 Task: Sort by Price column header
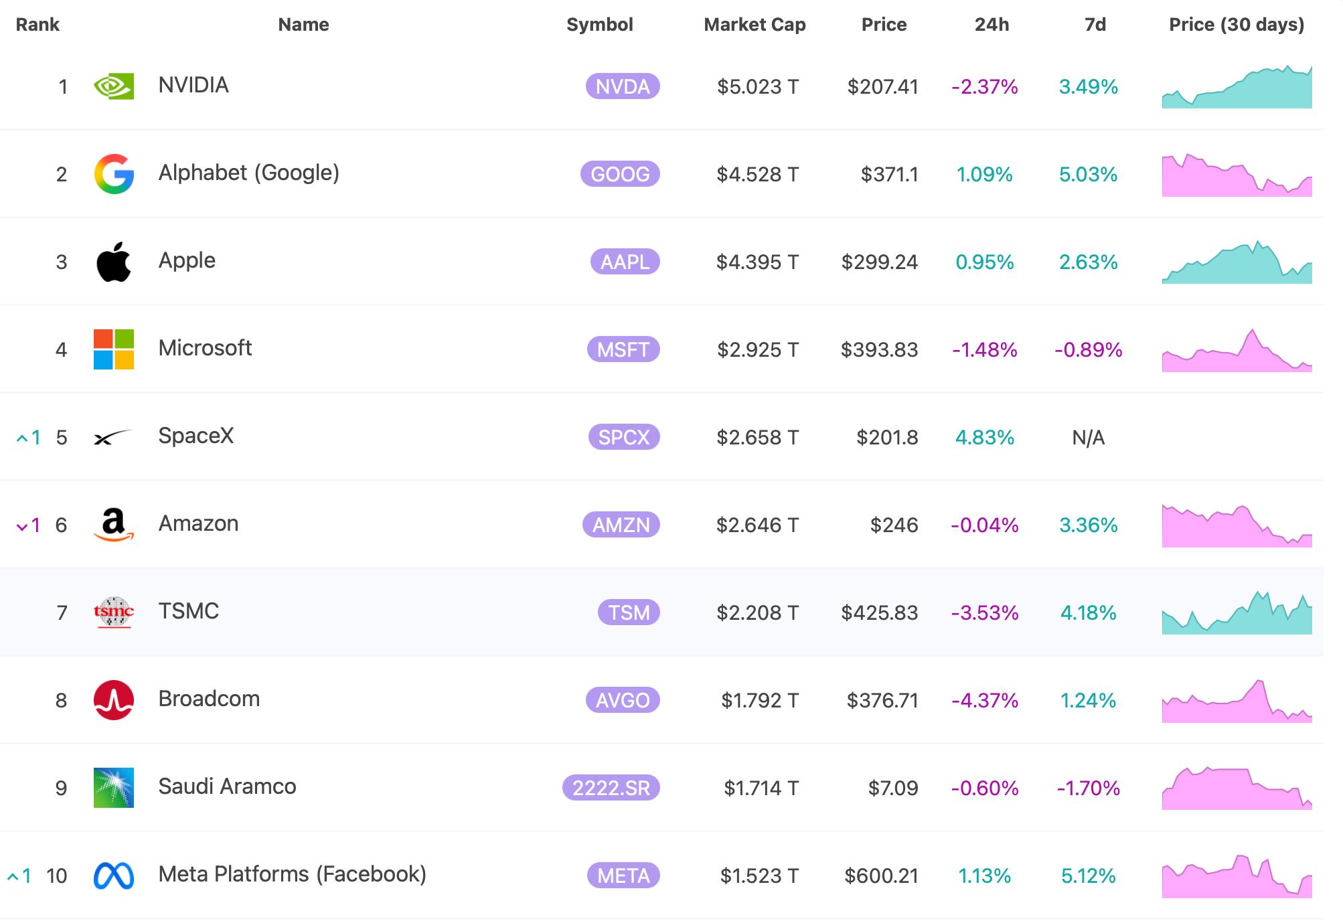884,25
